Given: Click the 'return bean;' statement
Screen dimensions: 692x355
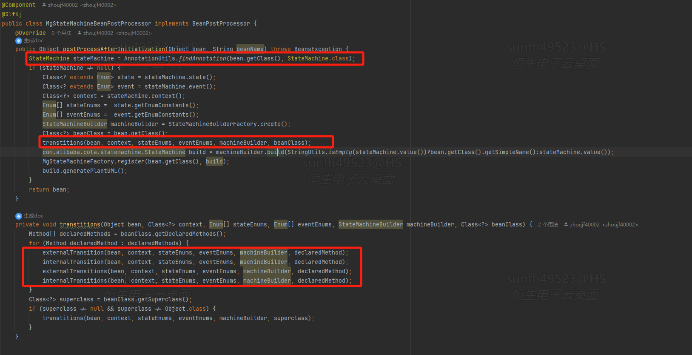Looking at the screenshot, I should coord(49,190).
